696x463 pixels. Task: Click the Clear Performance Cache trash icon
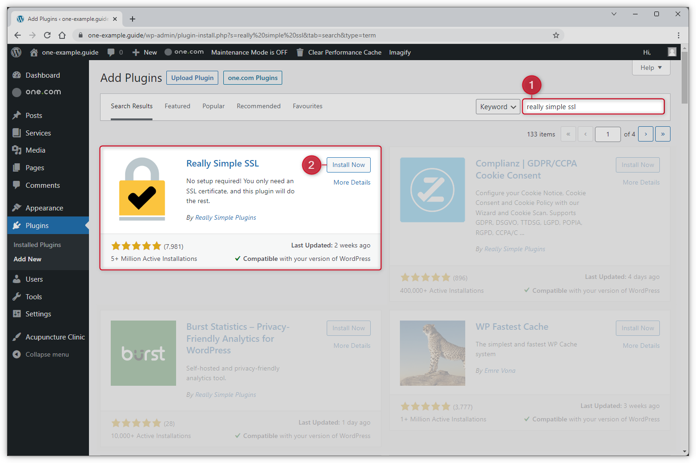[300, 52]
